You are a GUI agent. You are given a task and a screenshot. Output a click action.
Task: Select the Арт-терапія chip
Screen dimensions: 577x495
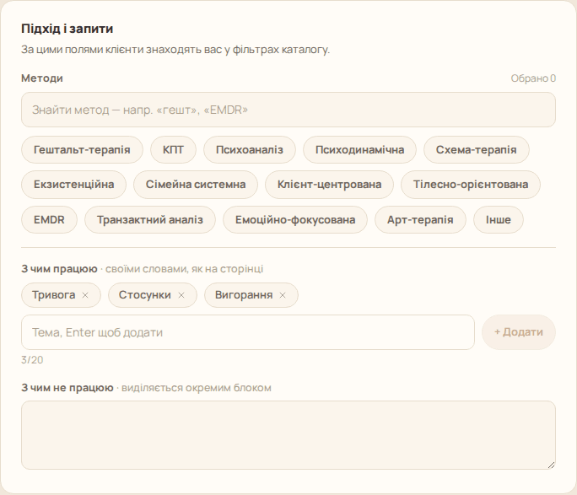tap(420, 219)
